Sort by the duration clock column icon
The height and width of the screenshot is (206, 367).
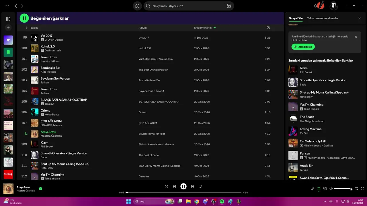tap(268, 28)
